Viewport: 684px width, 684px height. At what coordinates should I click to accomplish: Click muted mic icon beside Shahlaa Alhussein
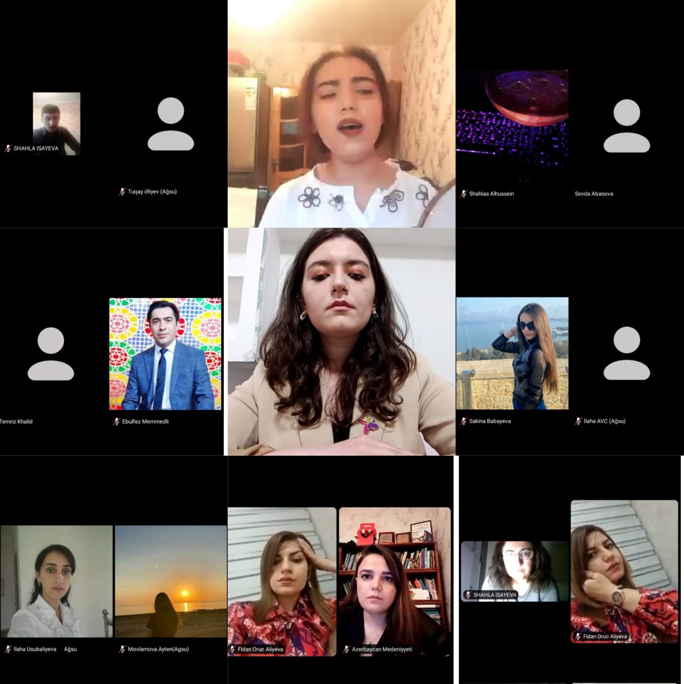463,193
